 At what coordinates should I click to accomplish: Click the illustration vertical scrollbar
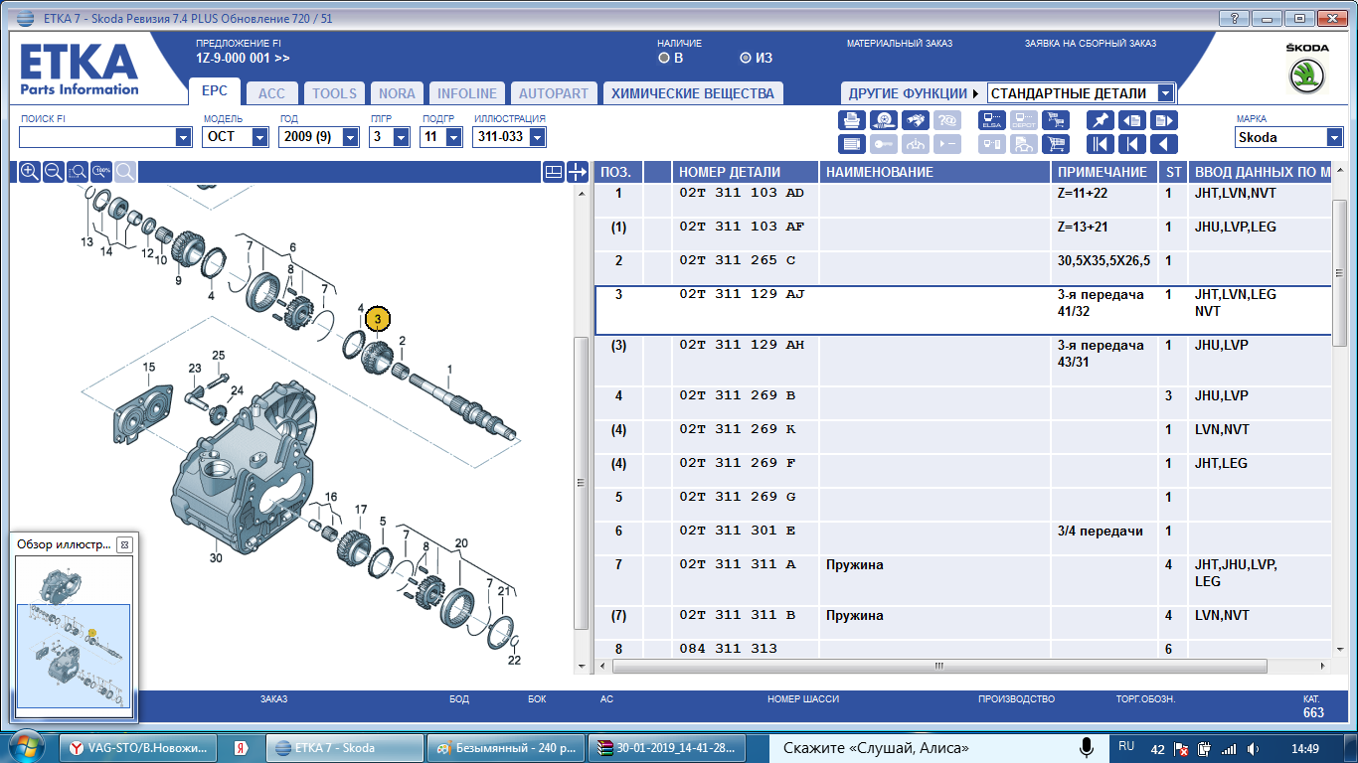pyautogui.click(x=582, y=483)
